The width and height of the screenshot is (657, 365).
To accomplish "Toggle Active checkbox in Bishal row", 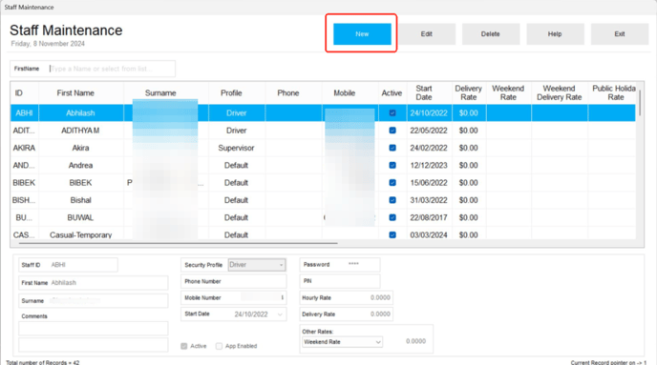I will point(392,200).
